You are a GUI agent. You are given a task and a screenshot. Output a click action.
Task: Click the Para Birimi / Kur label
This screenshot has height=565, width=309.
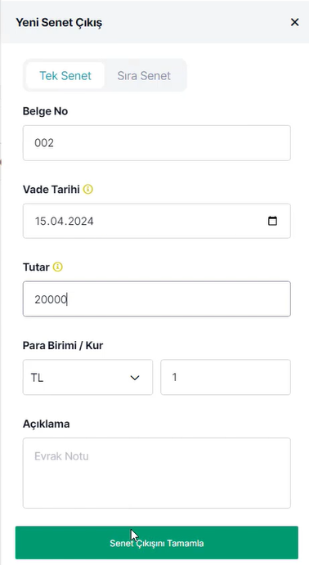(x=63, y=345)
